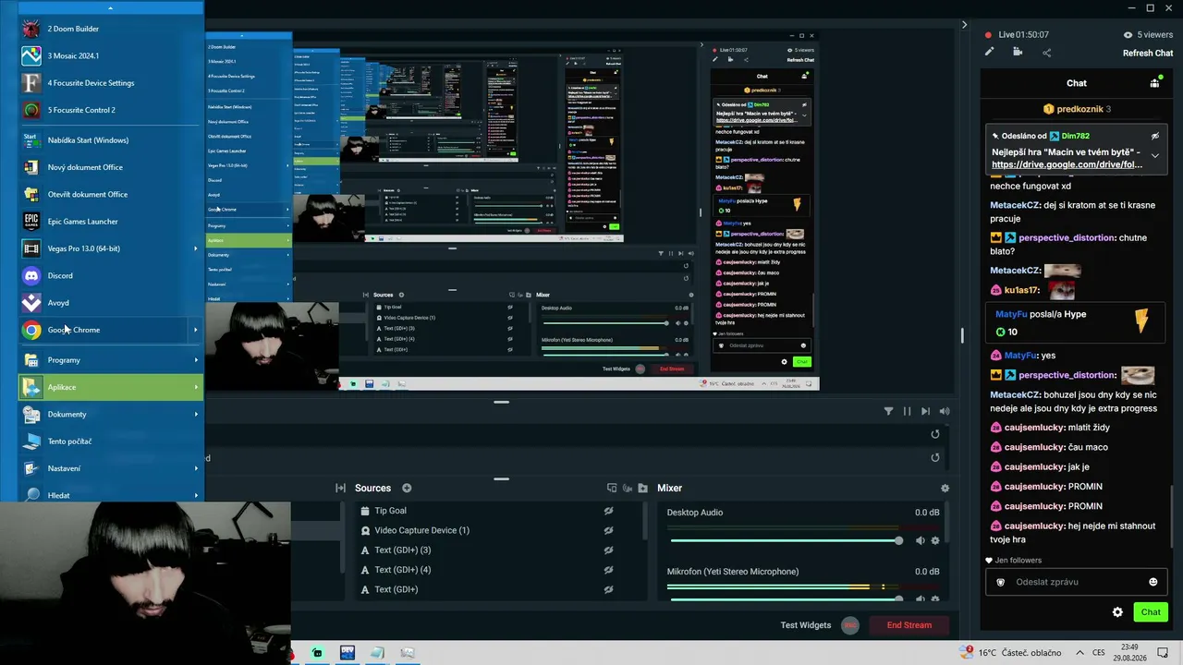Open 2 Doom Builder shortcut

(111, 29)
